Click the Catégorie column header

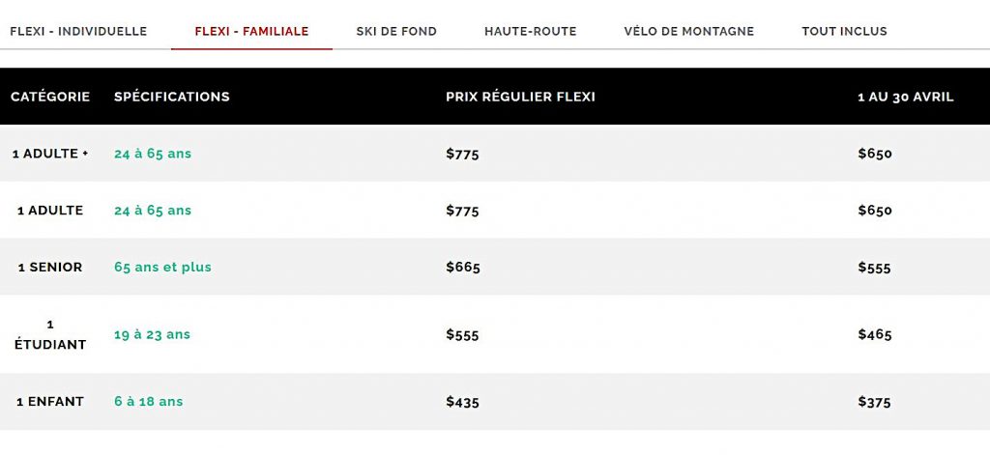tap(50, 97)
